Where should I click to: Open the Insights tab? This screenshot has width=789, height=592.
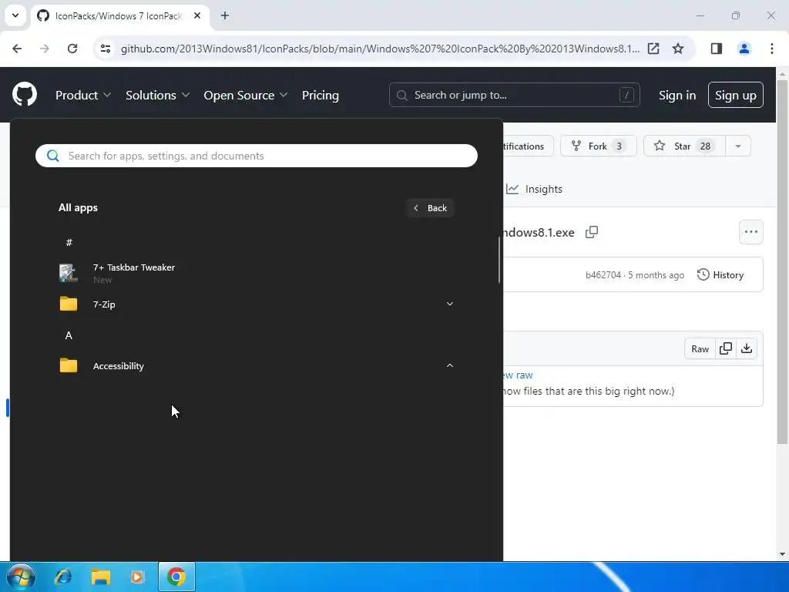[x=535, y=189]
